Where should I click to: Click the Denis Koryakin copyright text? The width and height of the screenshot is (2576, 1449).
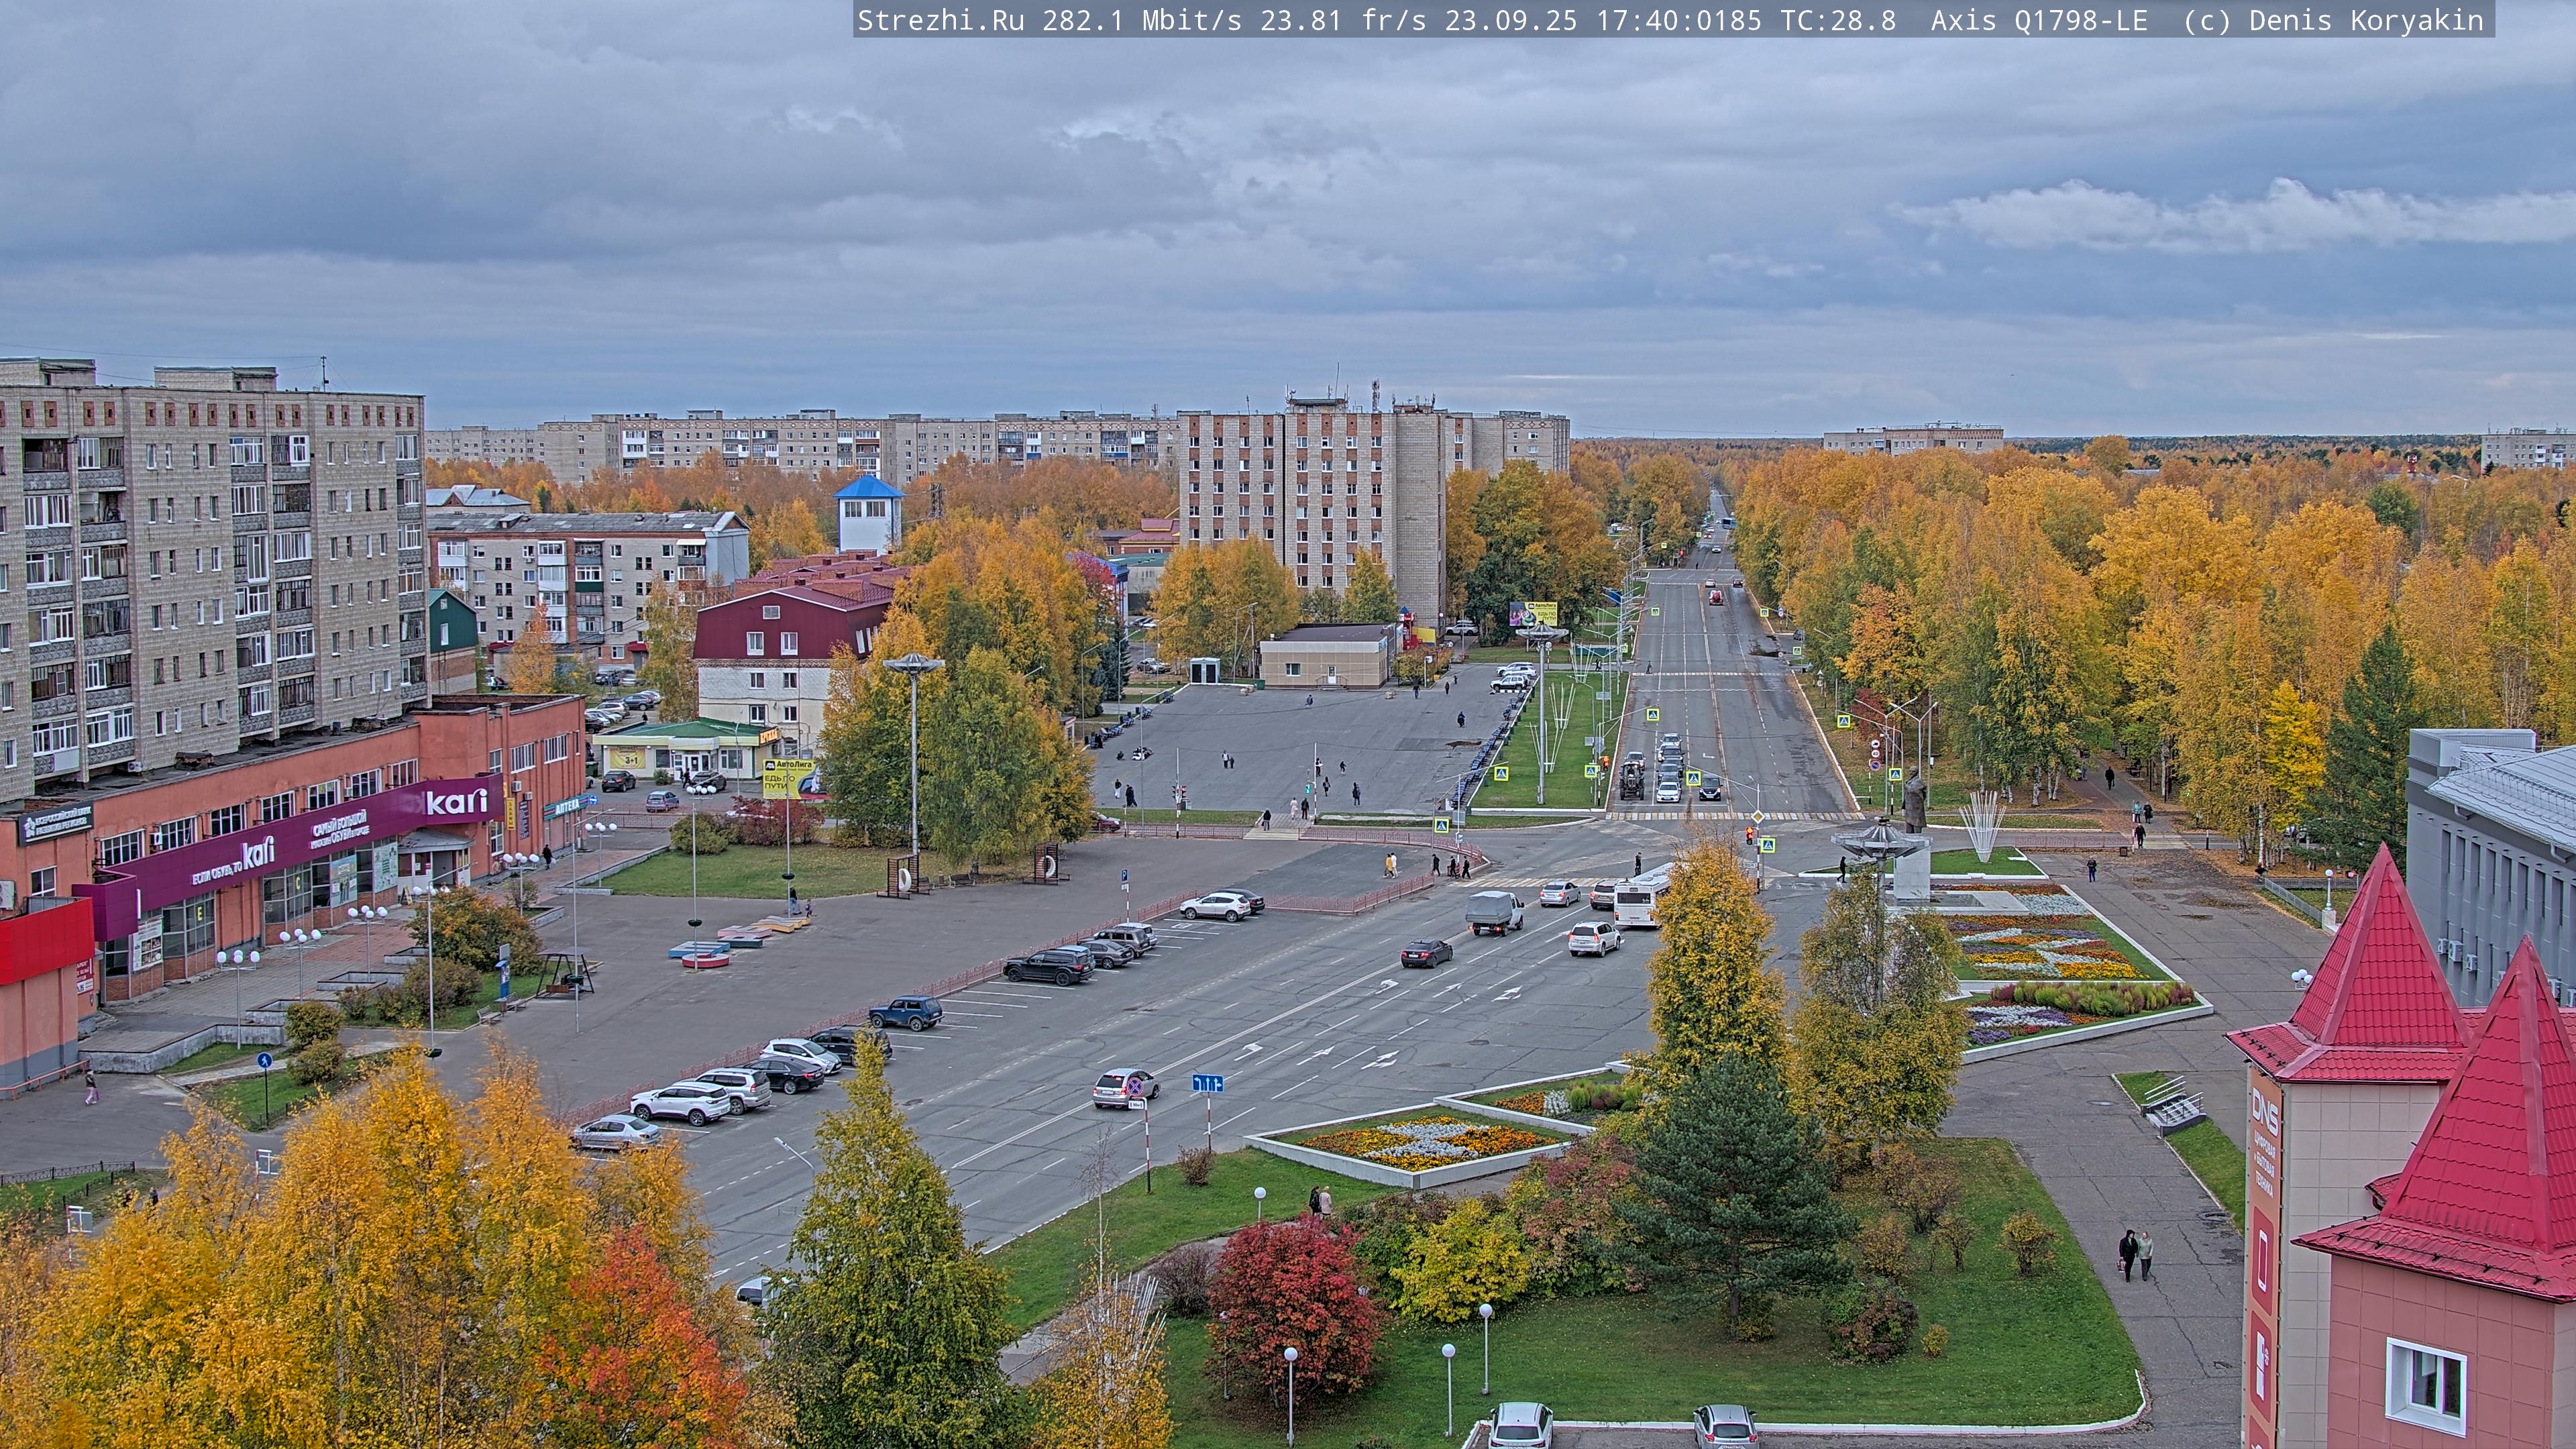tap(2365, 21)
